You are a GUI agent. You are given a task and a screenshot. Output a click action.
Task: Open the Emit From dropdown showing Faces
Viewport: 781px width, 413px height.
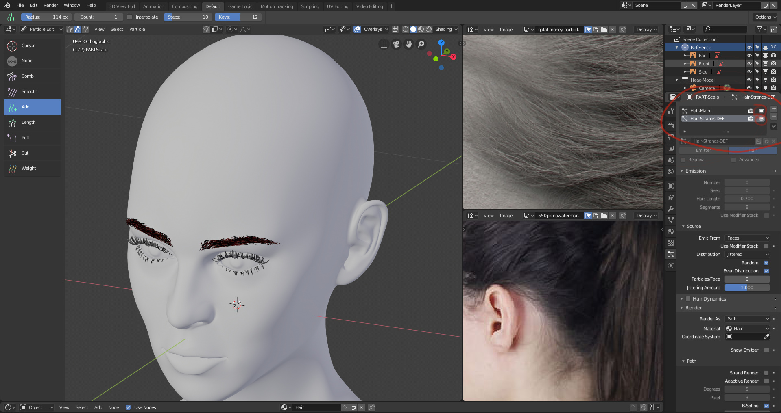[x=747, y=238]
